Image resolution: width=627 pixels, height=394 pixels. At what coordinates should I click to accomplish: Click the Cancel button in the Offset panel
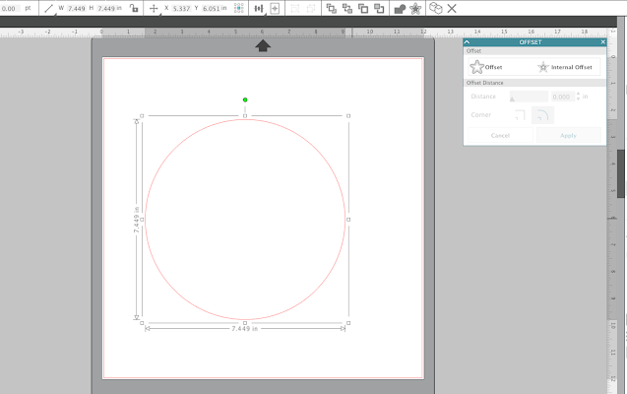tap(500, 136)
